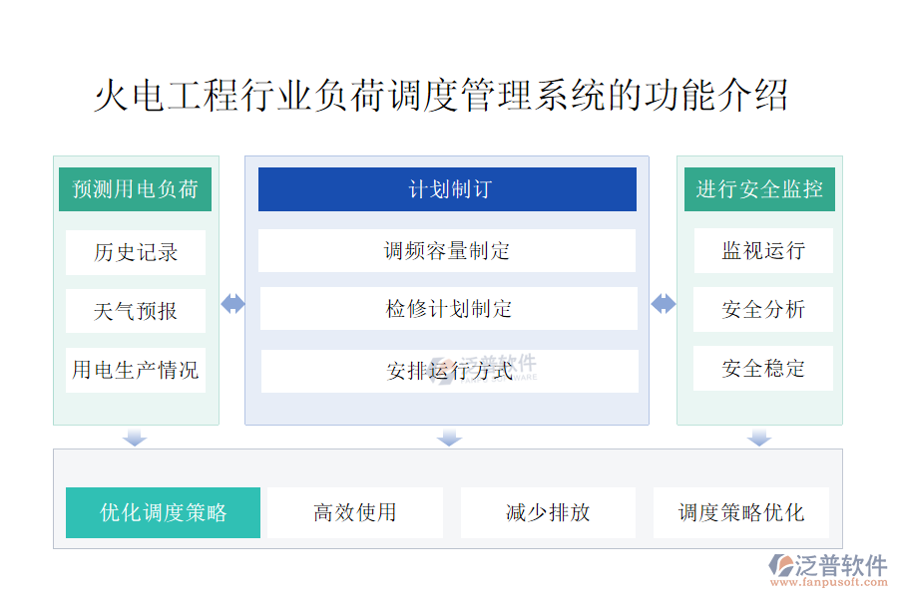Select the 监视运行 box

click(x=762, y=251)
